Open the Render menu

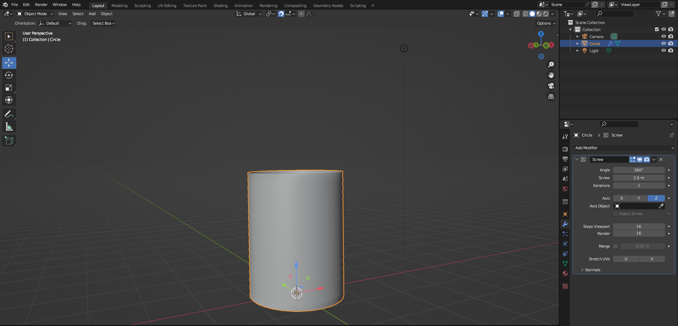coord(41,5)
